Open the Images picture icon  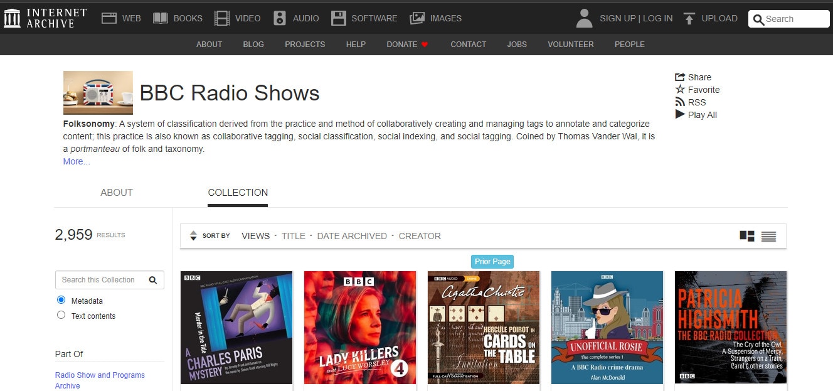tap(417, 18)
